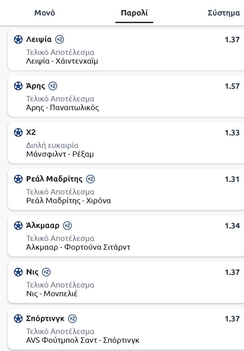Click the soccer ball icon beside Άρης
Viewport: 244px width, 351px height.
18,86
